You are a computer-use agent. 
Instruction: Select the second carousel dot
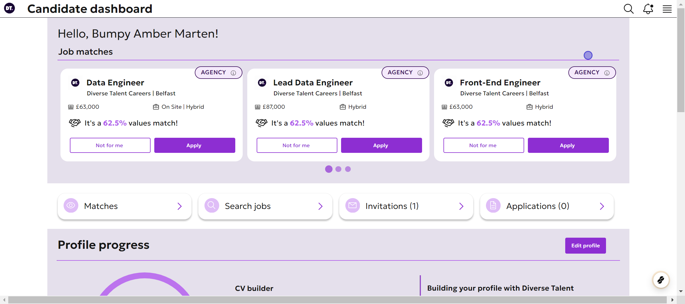tap(338, 169)
